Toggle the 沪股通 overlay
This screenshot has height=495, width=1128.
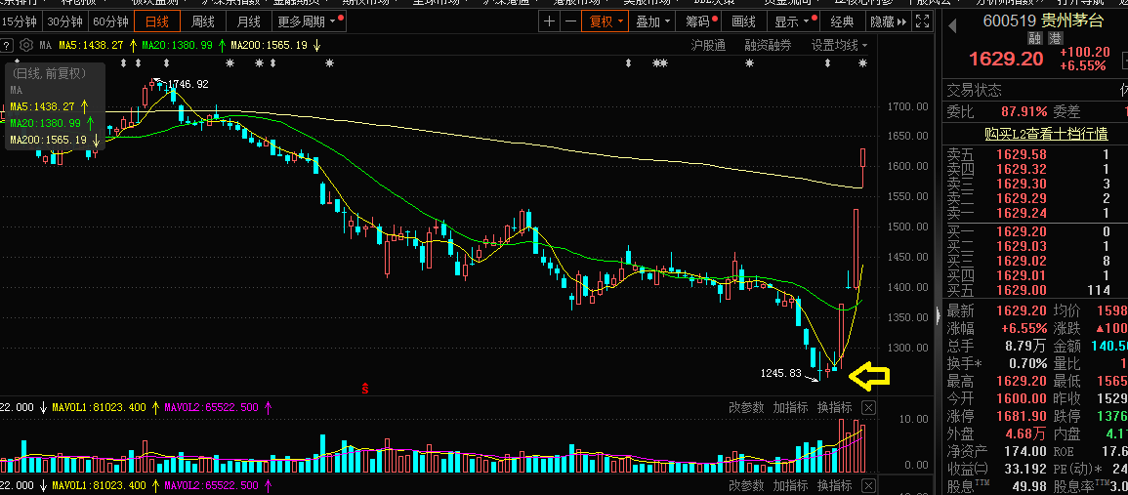(708, 45)
